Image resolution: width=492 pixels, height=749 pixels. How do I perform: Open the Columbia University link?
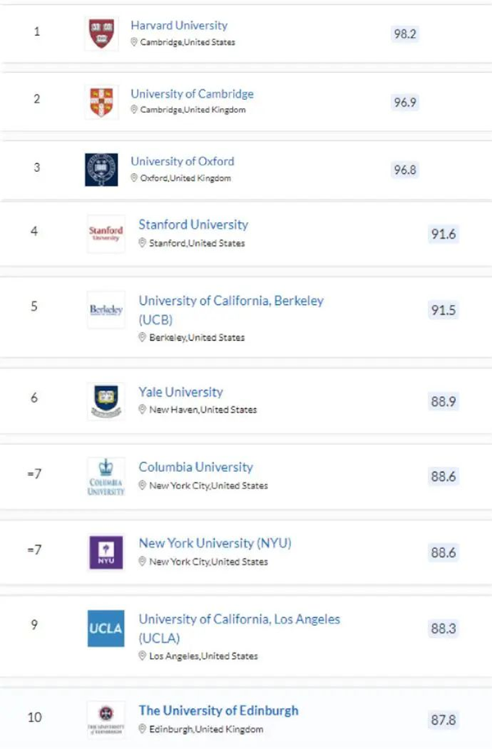pos(195,467)
